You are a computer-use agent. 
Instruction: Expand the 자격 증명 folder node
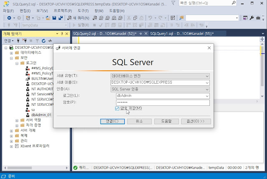click(17, 126)
